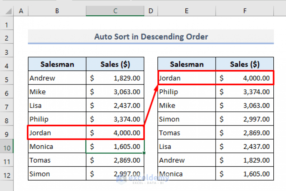Select the 2,997.00 cell in column F
The image size is (286, 191).
pos(245,119)
